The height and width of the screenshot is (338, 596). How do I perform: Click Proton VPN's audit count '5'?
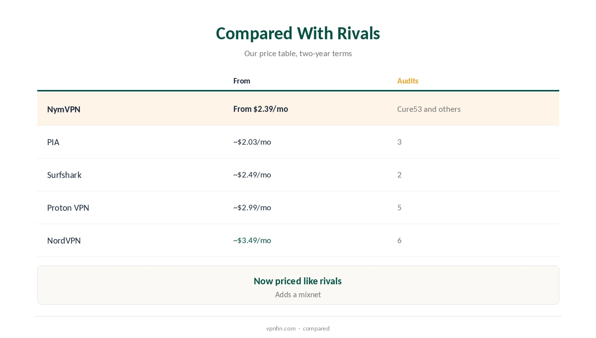point(399,207)
